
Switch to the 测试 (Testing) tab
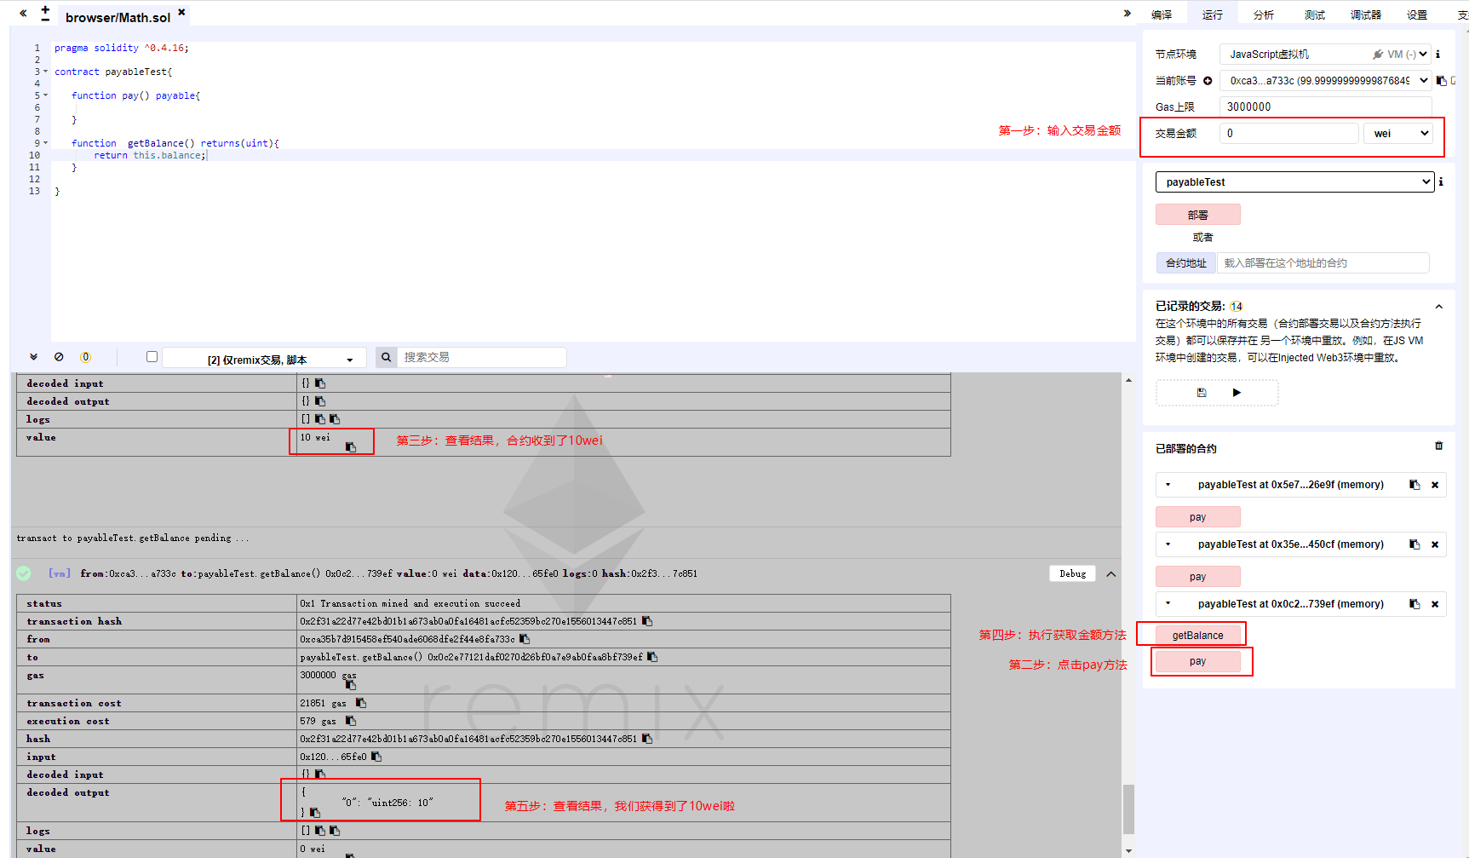point(1315,14)
